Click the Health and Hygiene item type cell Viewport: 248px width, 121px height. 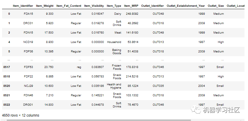click(x=114, y=86)
